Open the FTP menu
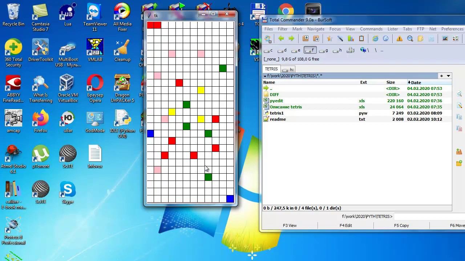Viewport: 465px width, 261px height. [420, 29]
